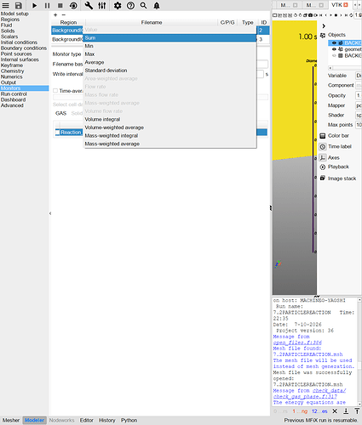Viewport: 362px width, 425px height.
Task: Collapse the VTK sidebar chevron
Action: [x=324, y=26]
